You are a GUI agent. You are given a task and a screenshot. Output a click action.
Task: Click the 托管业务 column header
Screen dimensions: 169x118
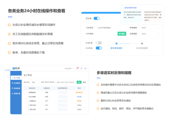tap(47, 88)
